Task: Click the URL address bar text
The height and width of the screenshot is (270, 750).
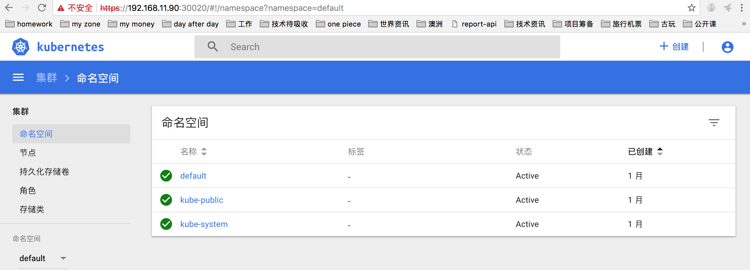Action: point(222,8)
